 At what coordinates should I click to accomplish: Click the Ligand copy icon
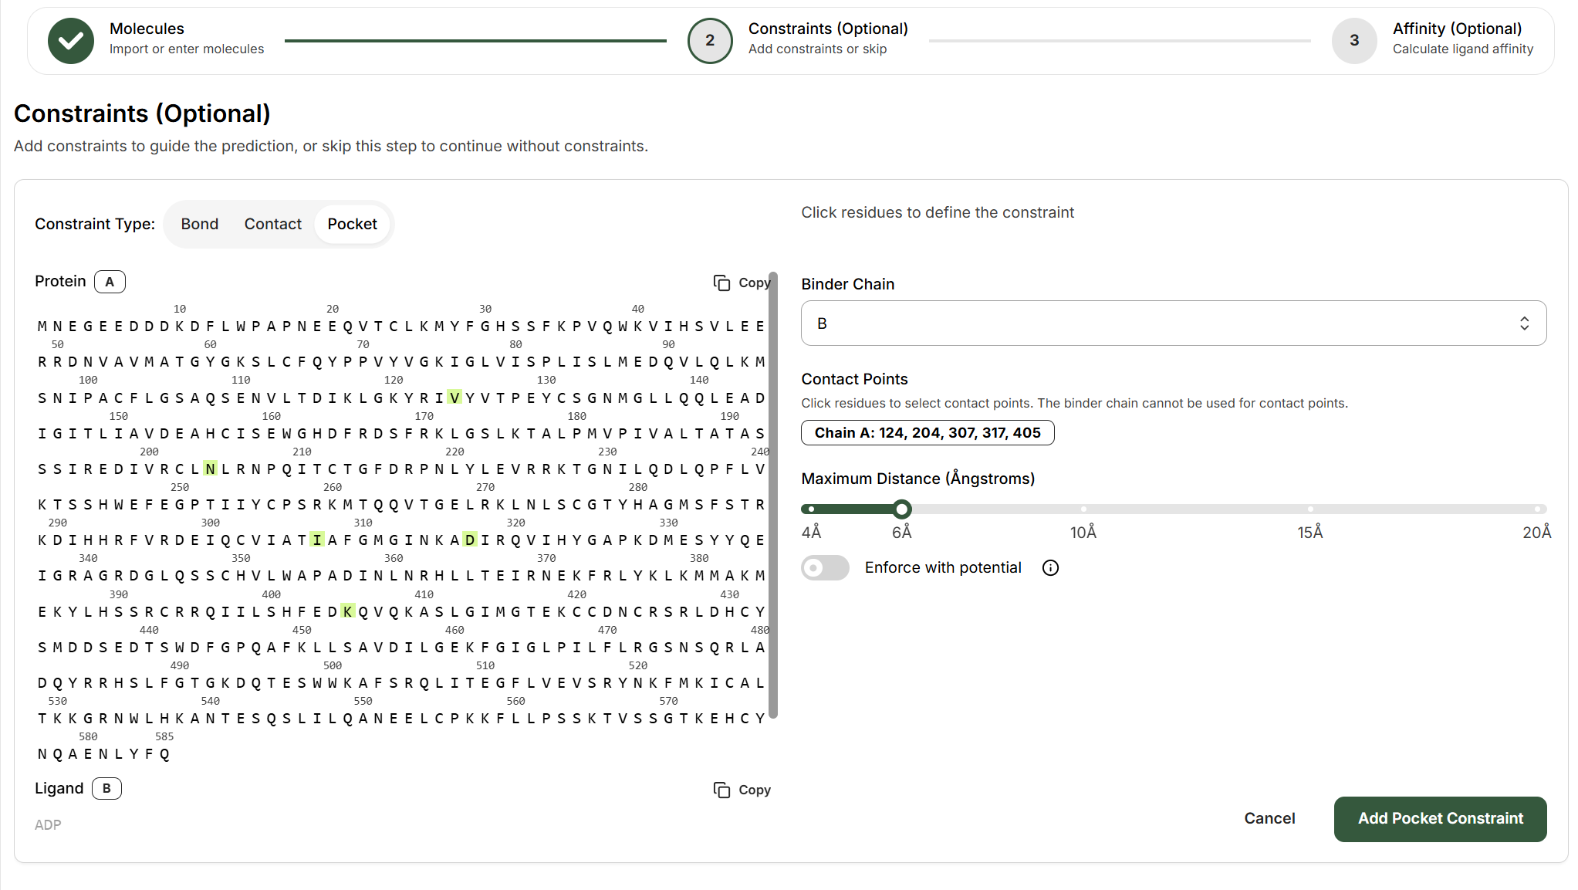(721, 790)
